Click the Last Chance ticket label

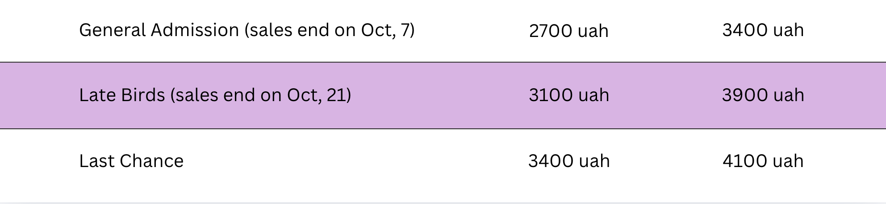(131, 161)
